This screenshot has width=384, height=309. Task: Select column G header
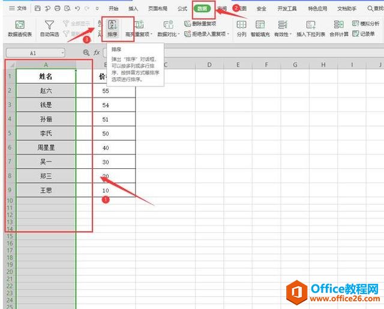[x=295, y=65]
